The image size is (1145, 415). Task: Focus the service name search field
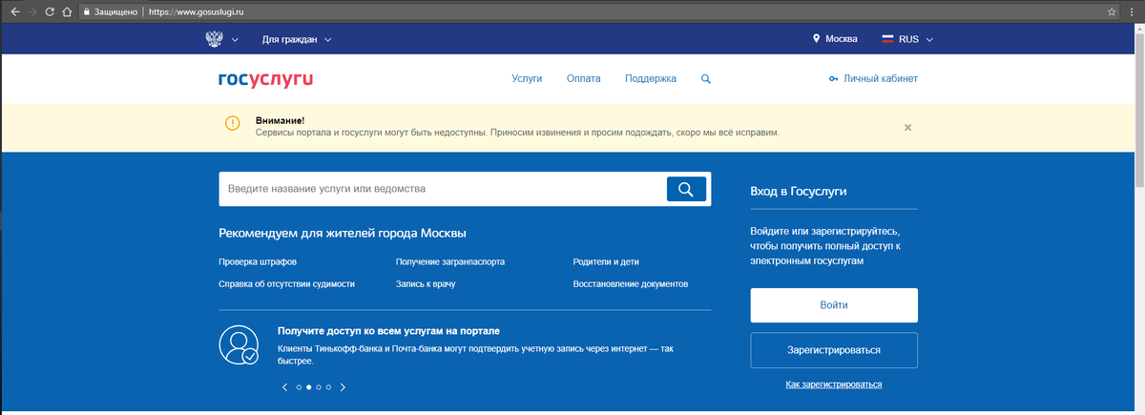click(442, 189)
